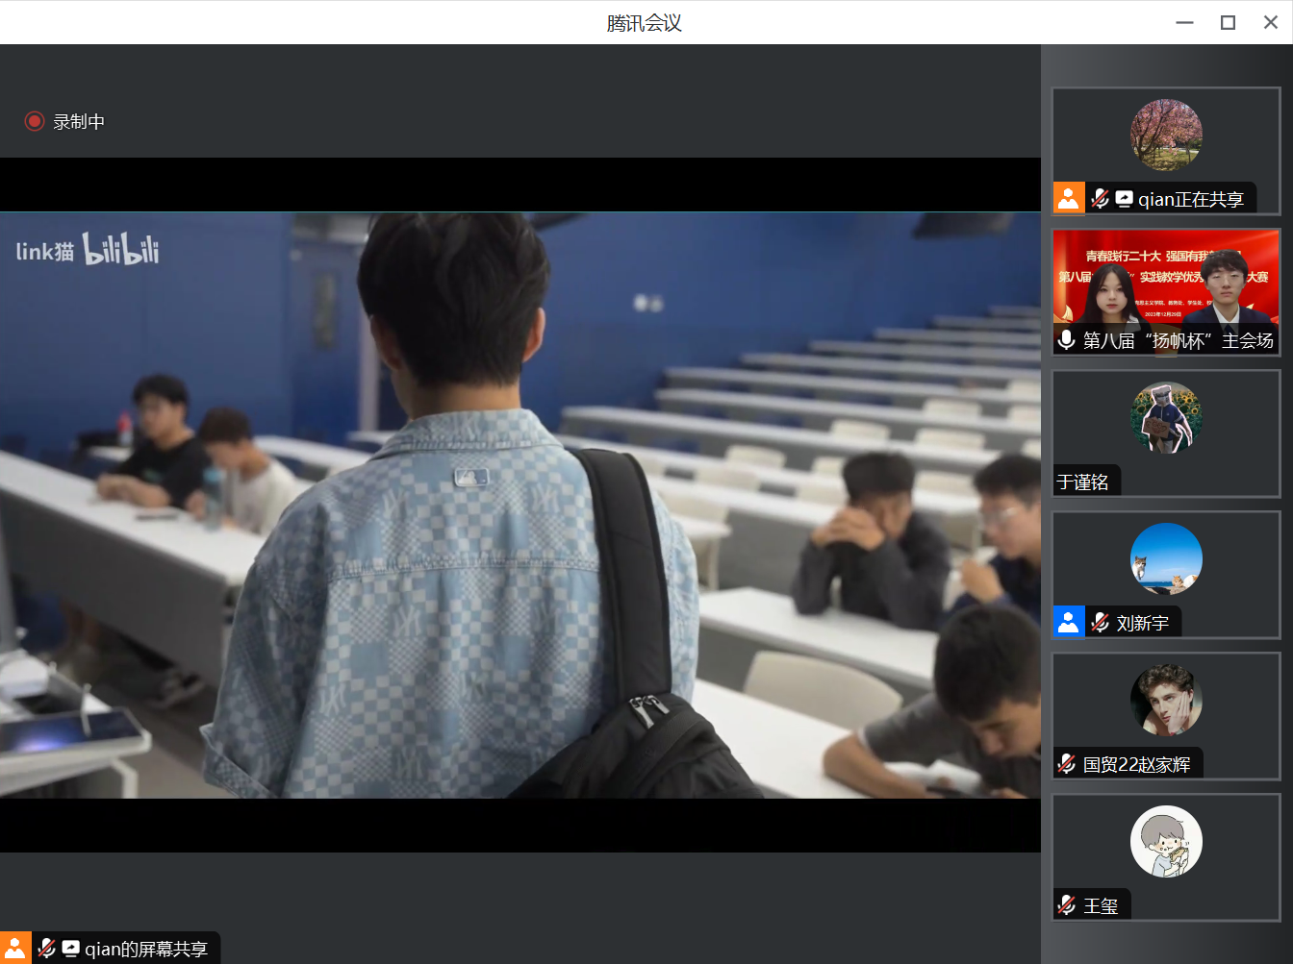Screen dimensions: 1293x964
Task: Click the qian正在共享 name label
Action: (1192, 198)
